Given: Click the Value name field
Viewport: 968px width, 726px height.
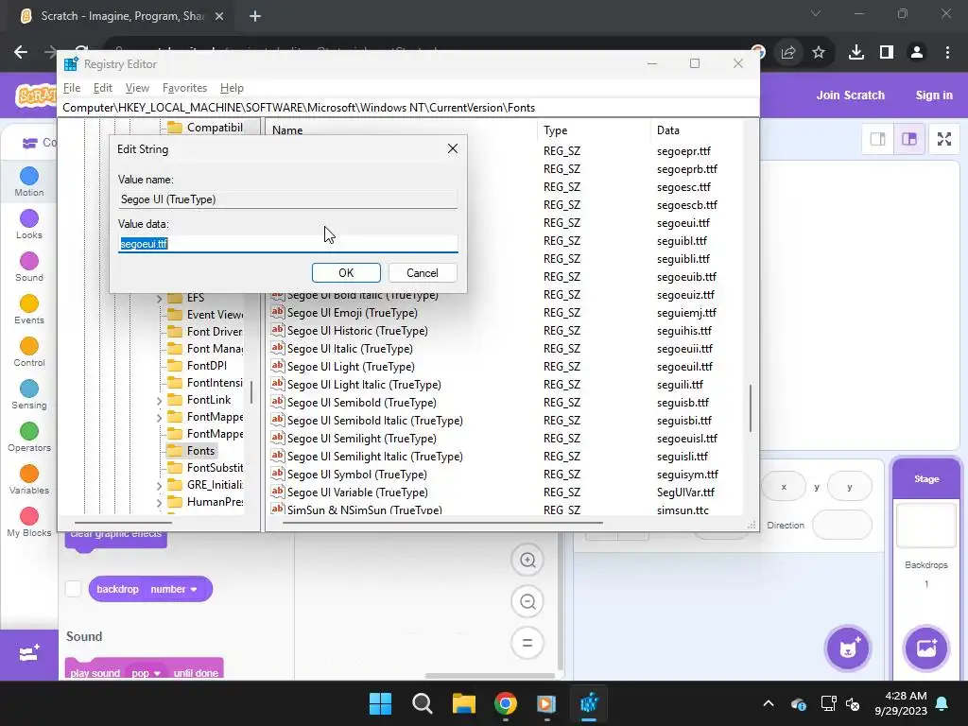Looking at the screenshot, I should coord(288,199).
